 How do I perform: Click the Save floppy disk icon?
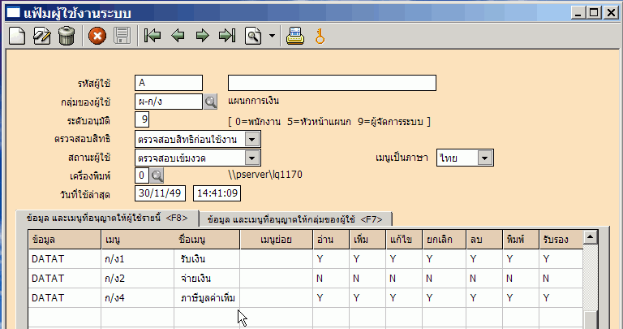click(122, 36)
